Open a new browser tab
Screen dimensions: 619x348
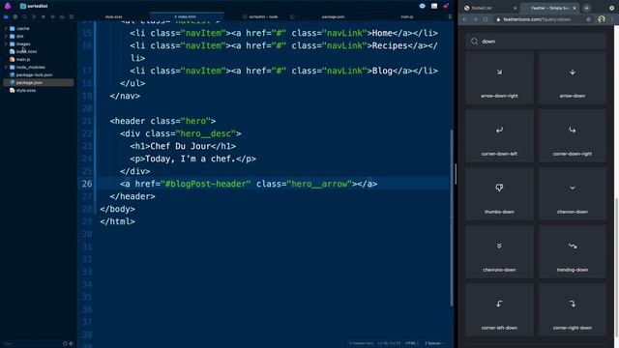tap(587, 8)
